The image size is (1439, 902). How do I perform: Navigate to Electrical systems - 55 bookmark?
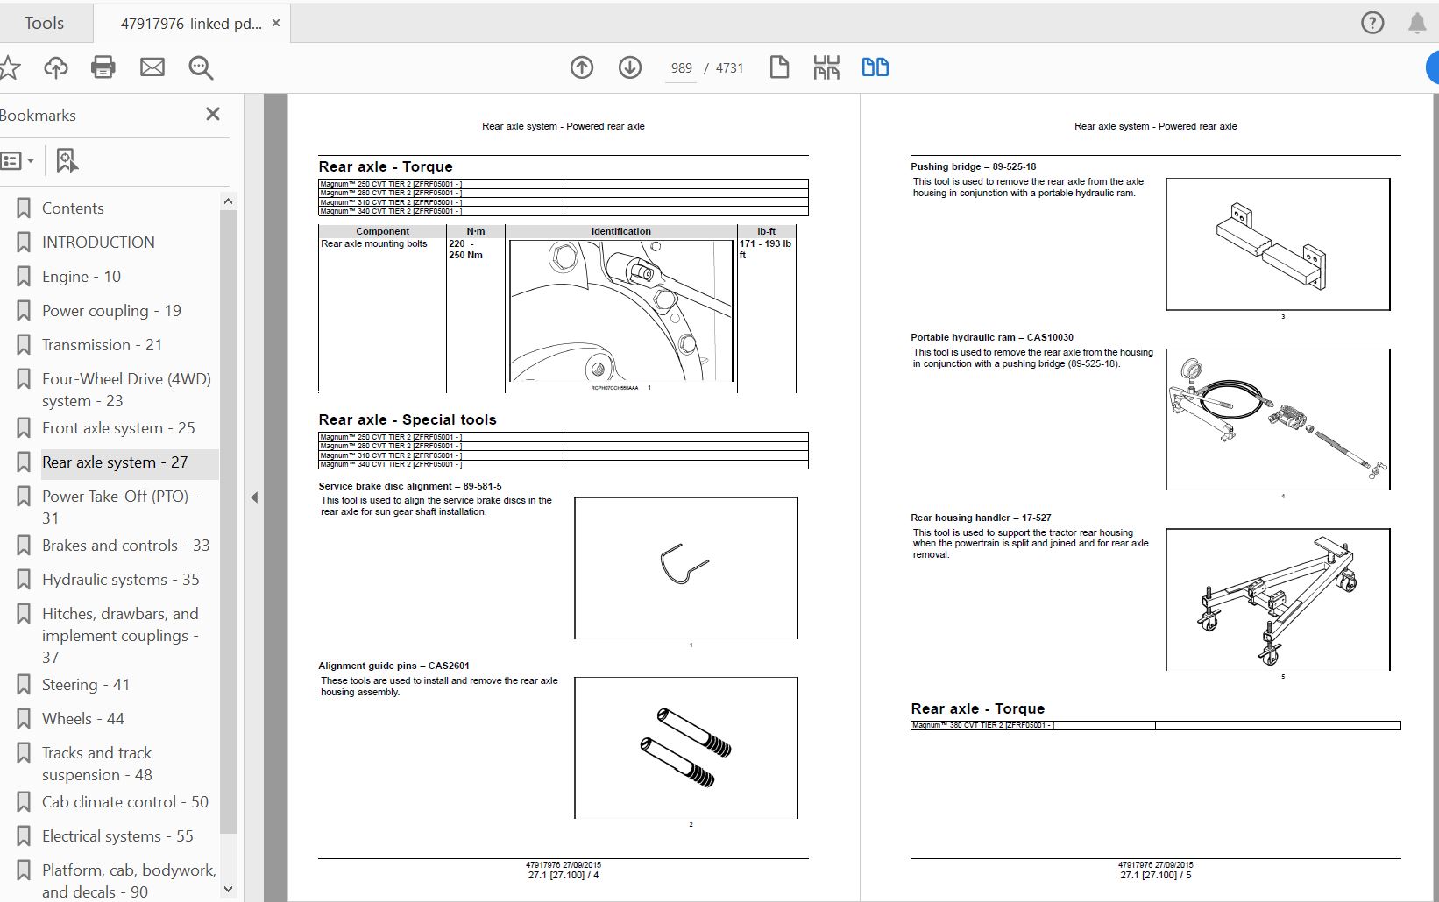117,836
